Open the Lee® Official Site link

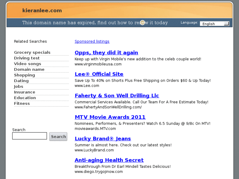tap(99, 74)
